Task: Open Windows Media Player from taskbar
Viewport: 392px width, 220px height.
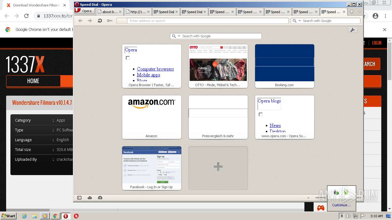Action: pyautogui.click(x=45, y=216)
